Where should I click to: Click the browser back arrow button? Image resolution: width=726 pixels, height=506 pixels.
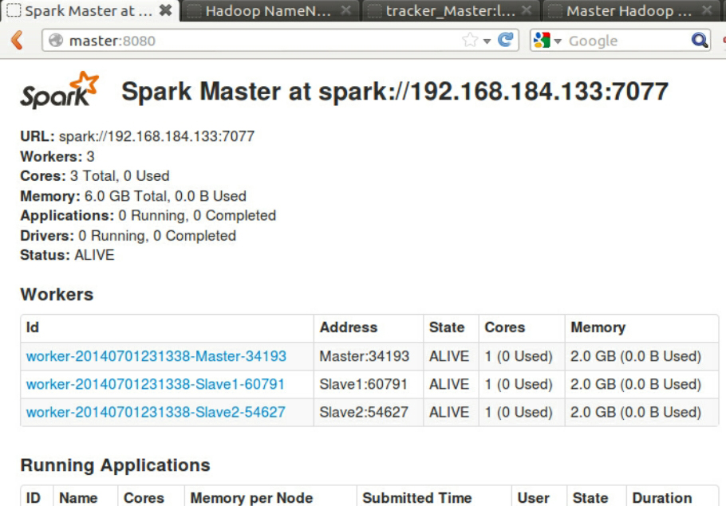(x=17, y=41)
